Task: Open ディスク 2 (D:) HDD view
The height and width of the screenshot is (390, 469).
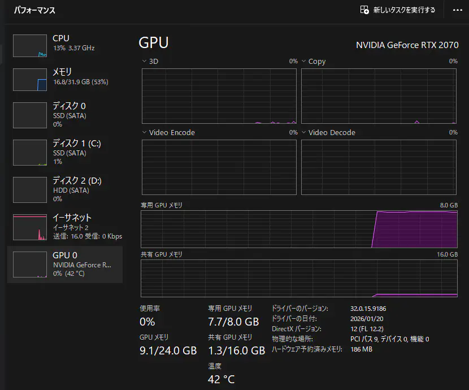Action: [65, 190]
